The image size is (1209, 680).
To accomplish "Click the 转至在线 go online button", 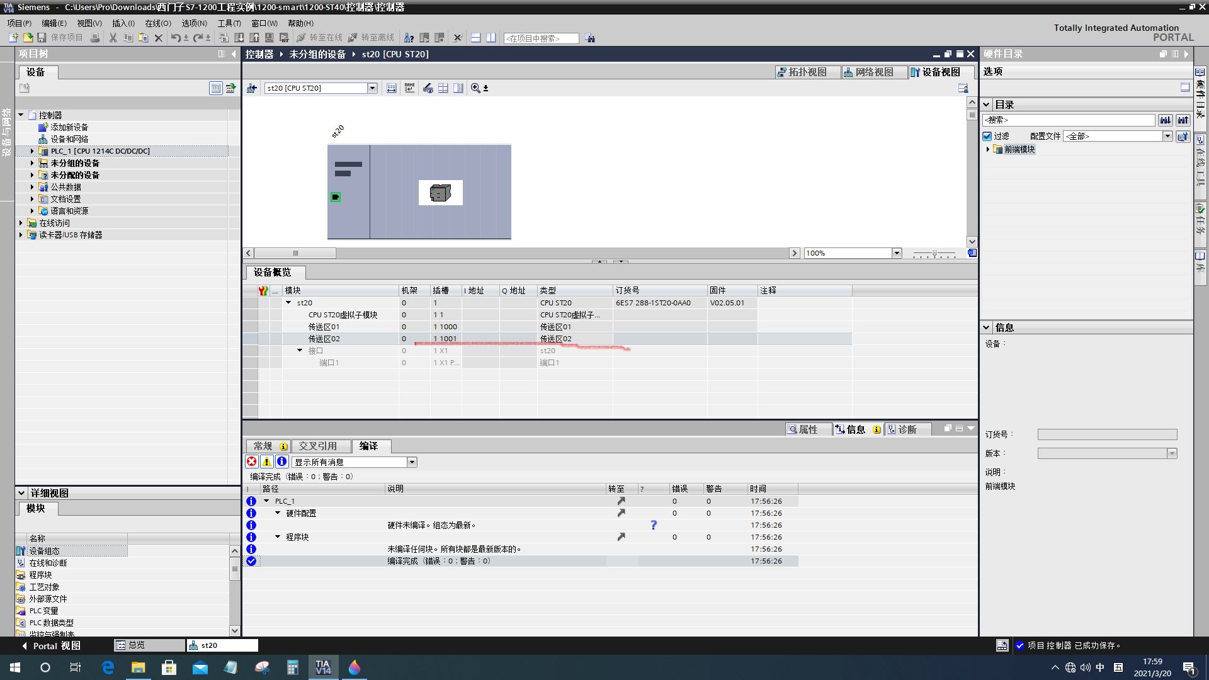I will 319,38.
